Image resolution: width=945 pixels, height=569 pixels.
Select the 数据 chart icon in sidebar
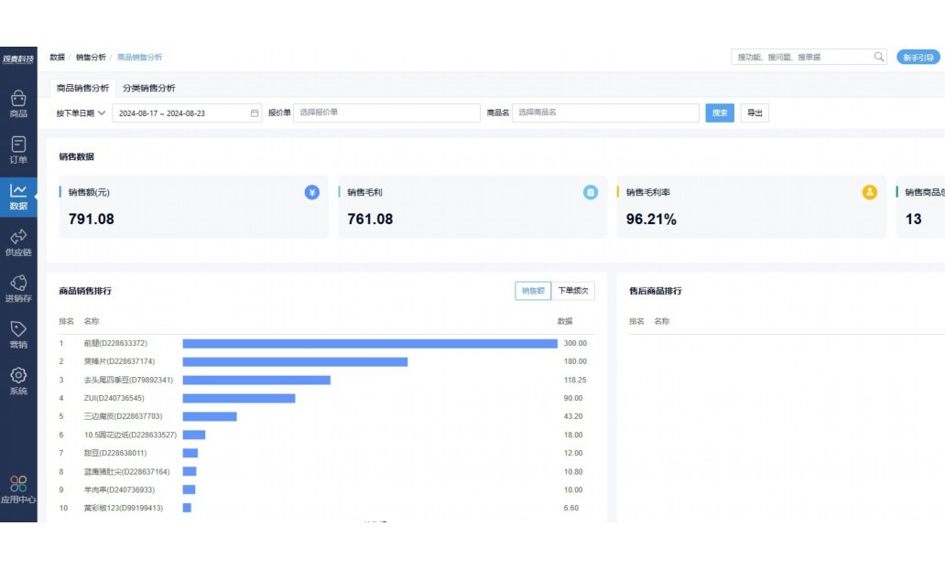(18, 197)
